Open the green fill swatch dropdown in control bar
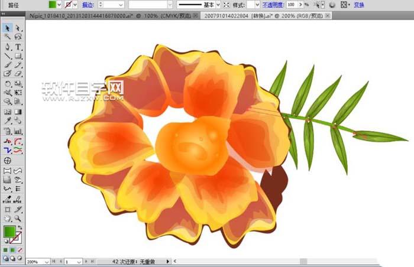This screenshot has height=267, width=414. [60, 5]
